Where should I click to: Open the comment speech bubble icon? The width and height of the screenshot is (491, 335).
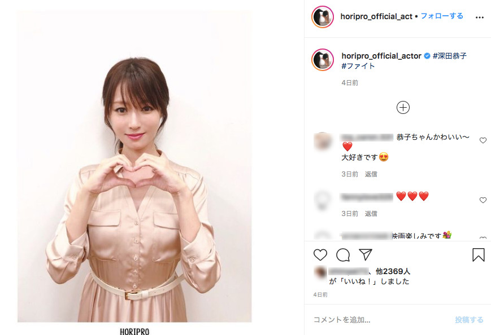343,255
